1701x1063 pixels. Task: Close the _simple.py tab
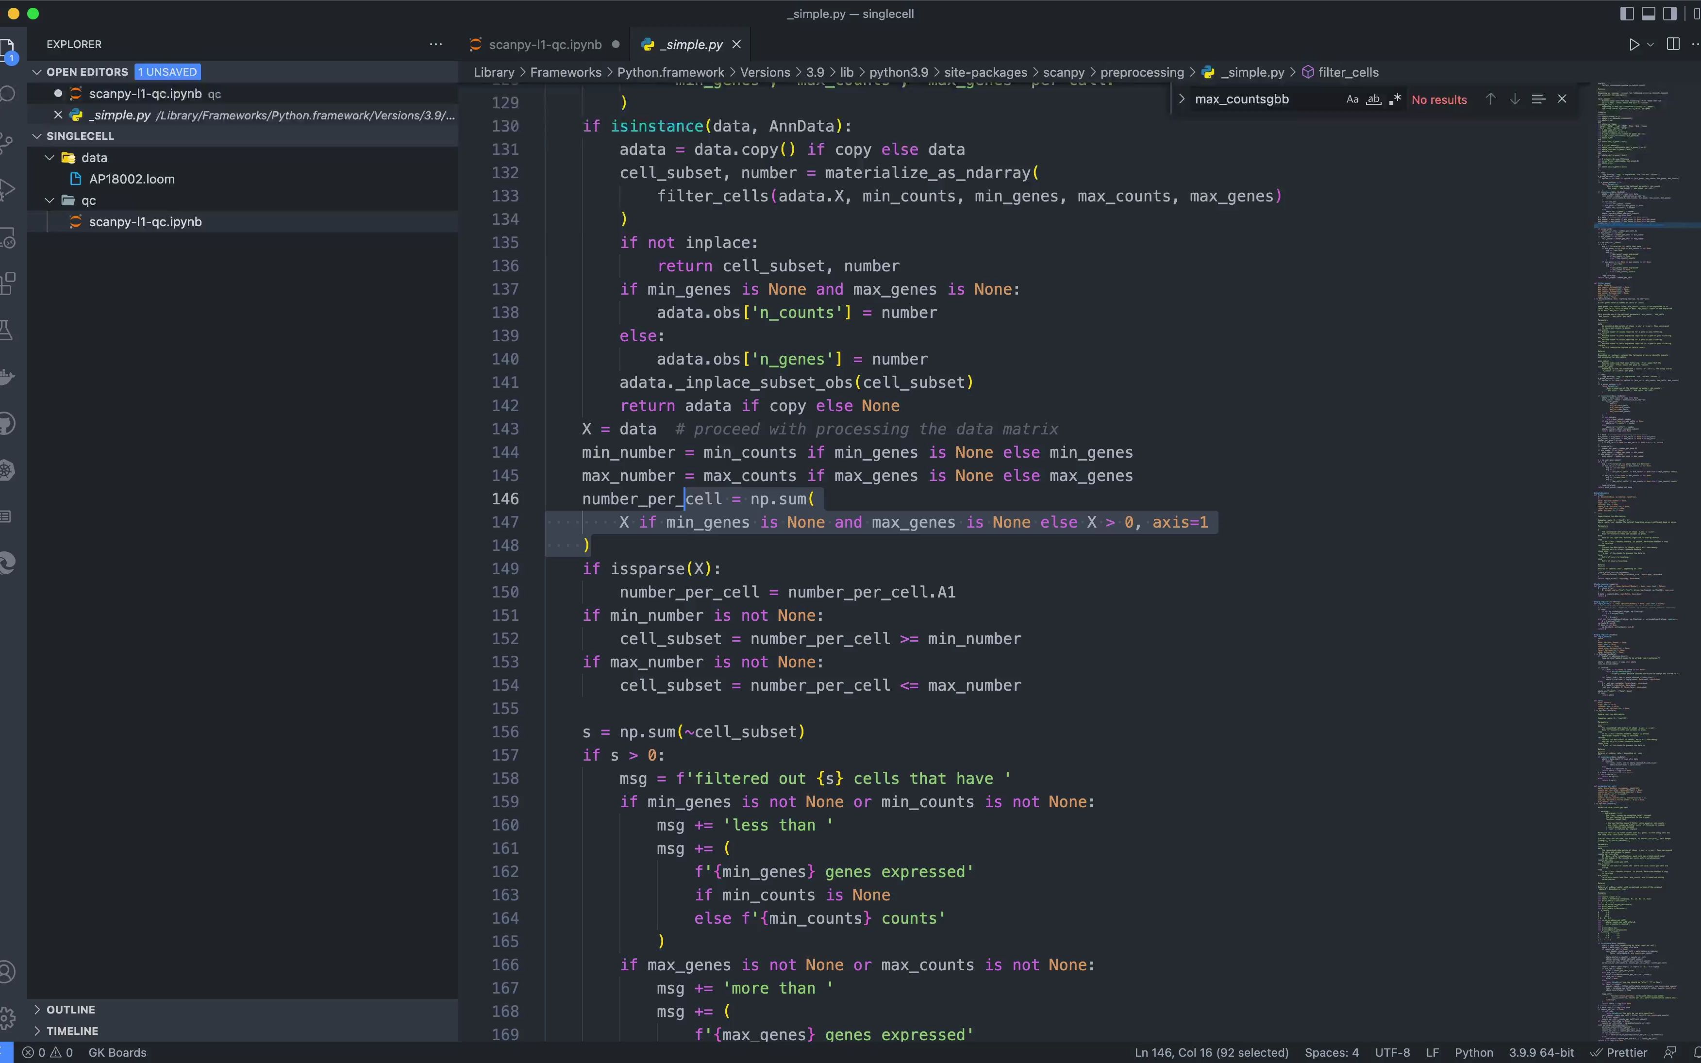tap(736, 44)
